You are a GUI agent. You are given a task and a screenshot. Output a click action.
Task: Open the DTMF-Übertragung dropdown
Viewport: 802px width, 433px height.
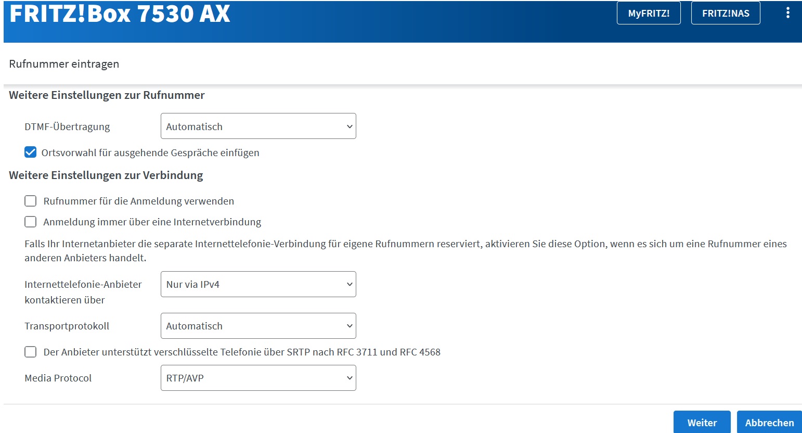(x=258, y=126)
